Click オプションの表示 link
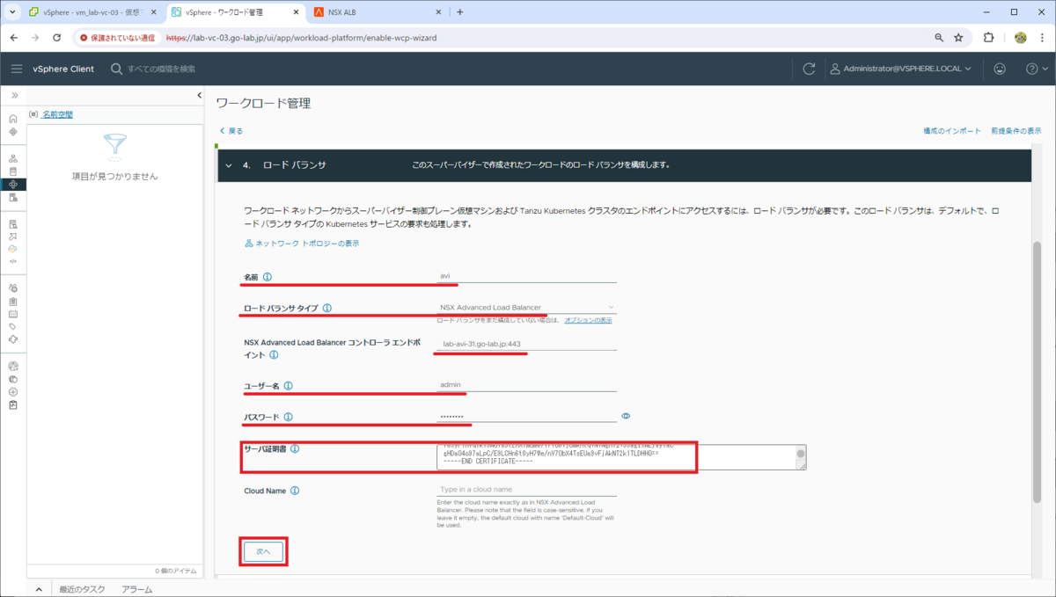Image resolution: width=1056 pixels, height=597 pixels. pyautogui.click(x=589, y=320)
